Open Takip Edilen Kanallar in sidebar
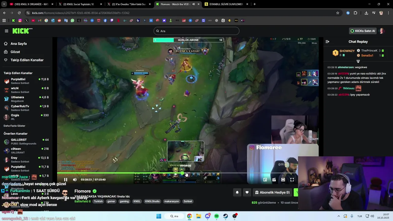Viewport: 393px width, 221px height. tap(27, 60)
